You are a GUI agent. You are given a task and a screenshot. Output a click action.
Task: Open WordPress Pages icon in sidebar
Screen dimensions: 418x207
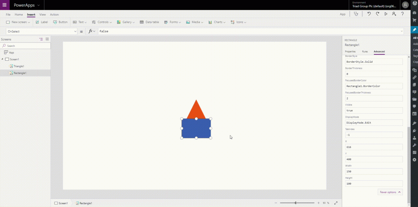414,85
